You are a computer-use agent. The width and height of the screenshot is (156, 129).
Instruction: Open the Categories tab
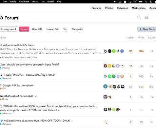(77, 29)
